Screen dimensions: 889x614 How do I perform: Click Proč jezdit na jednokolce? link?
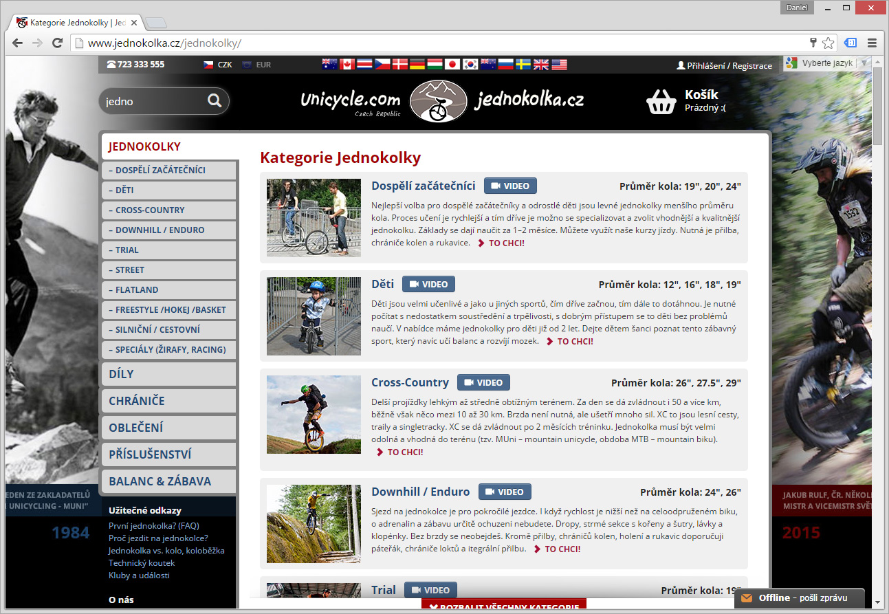click(158, 538)
